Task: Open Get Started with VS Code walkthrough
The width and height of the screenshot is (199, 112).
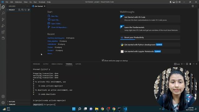Action: [150, 19]
